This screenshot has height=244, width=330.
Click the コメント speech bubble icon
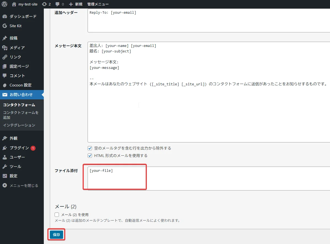click(x=5, y=76)
